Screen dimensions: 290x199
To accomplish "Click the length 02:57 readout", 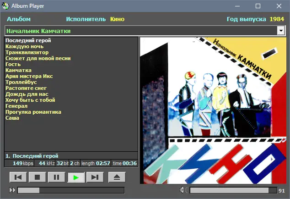I will coord(96,163).
